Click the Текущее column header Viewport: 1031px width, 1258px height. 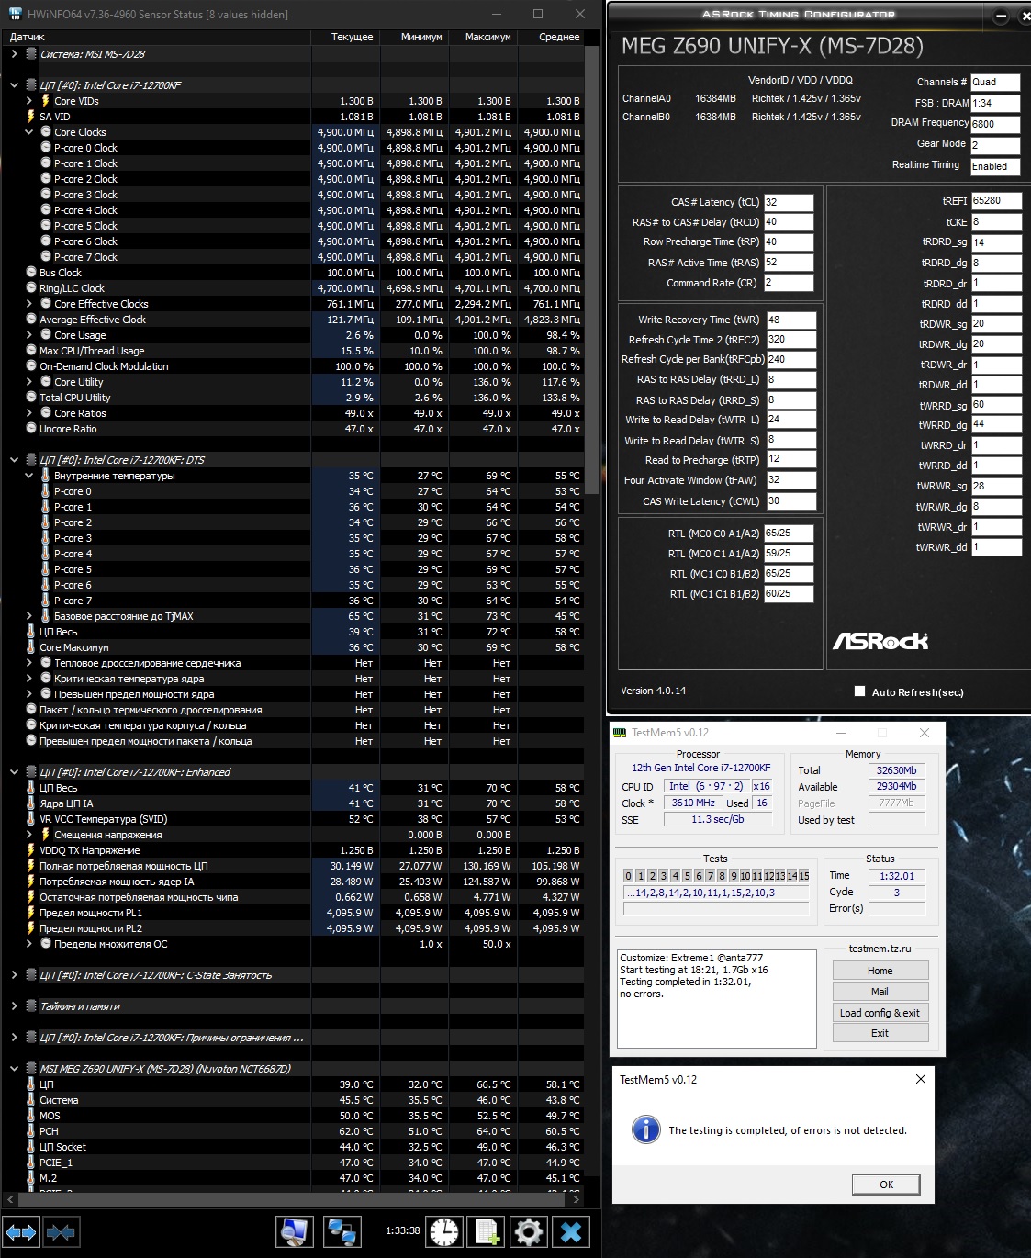(345, 37)
